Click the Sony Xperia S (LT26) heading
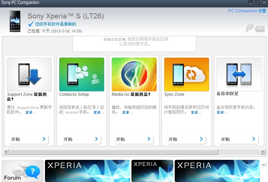The image size is (268, 182). 66,16
